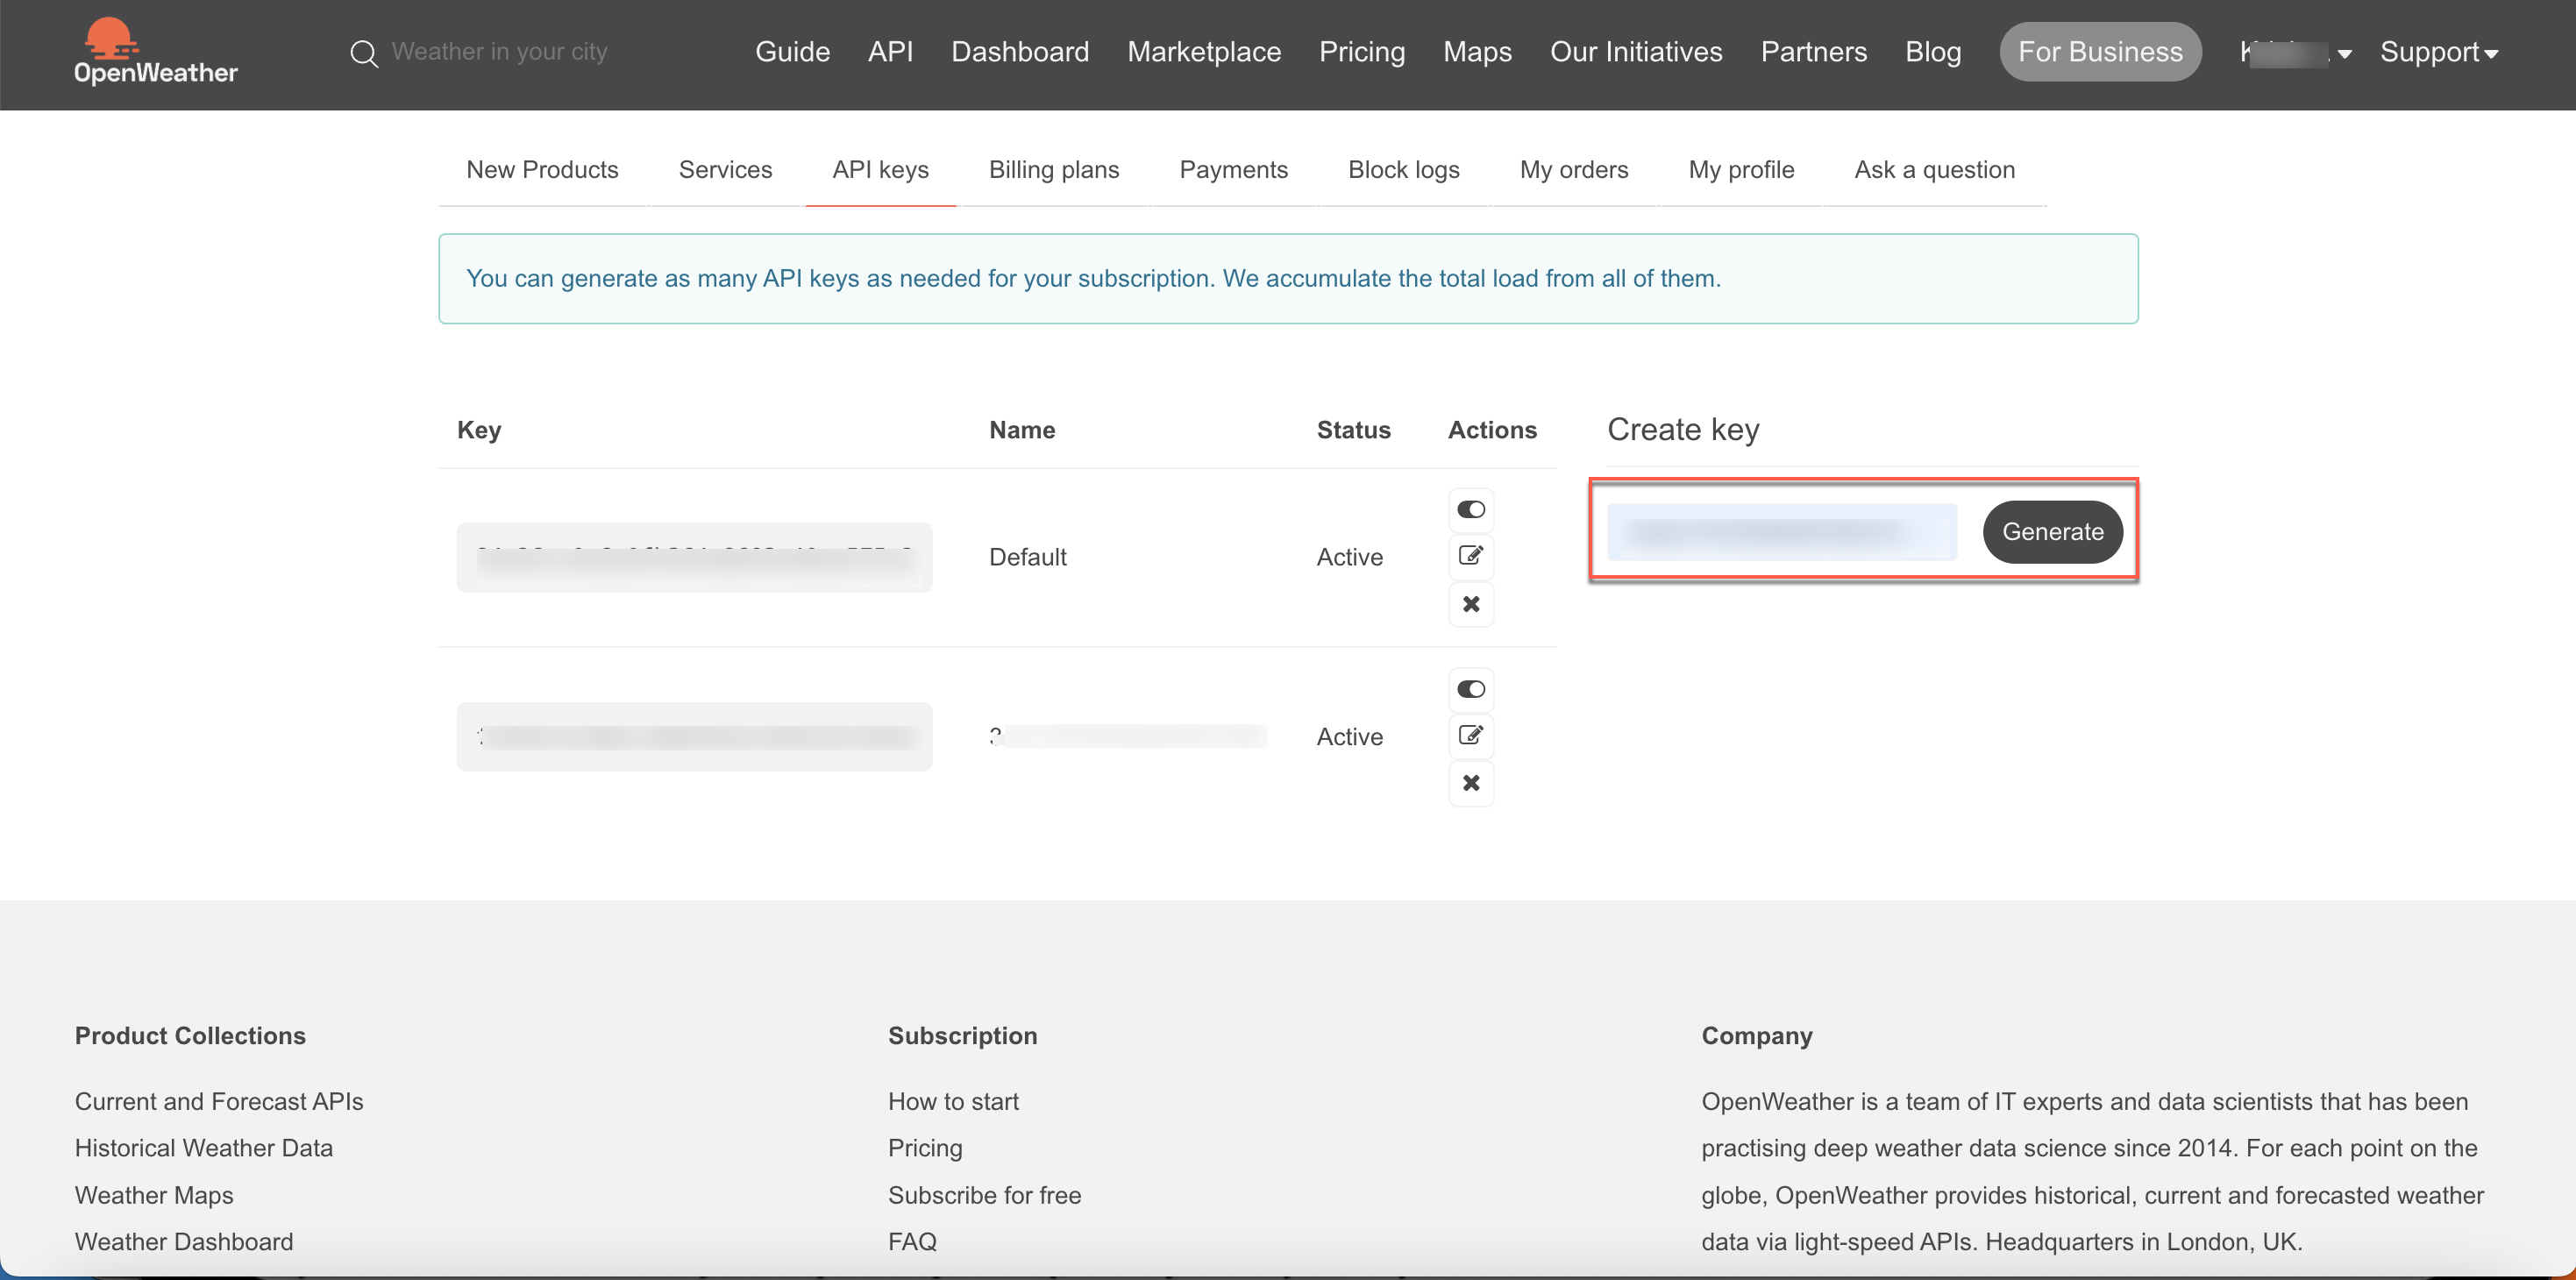2576x1280 pixels.
Task: Open Maps from the navigation bar
Action: coord(1477,52)
